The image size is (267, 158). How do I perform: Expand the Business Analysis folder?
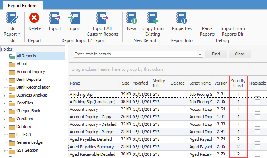point(4,95)
